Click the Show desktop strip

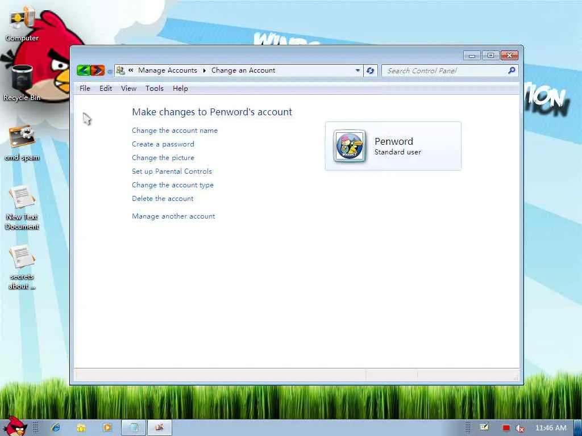coord(577,428)
